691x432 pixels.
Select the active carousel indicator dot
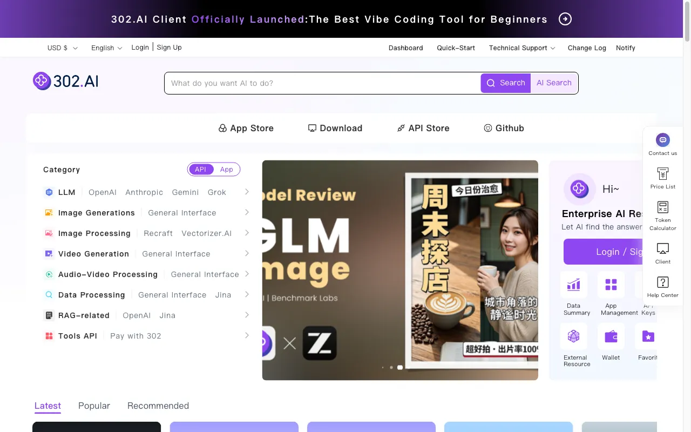400,367
